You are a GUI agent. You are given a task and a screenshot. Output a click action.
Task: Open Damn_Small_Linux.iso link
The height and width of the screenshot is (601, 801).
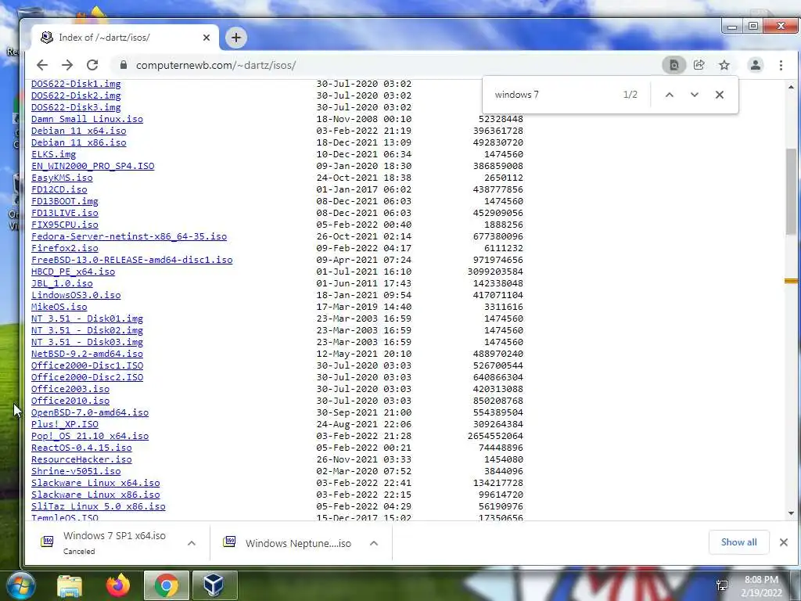click(87, 119)
